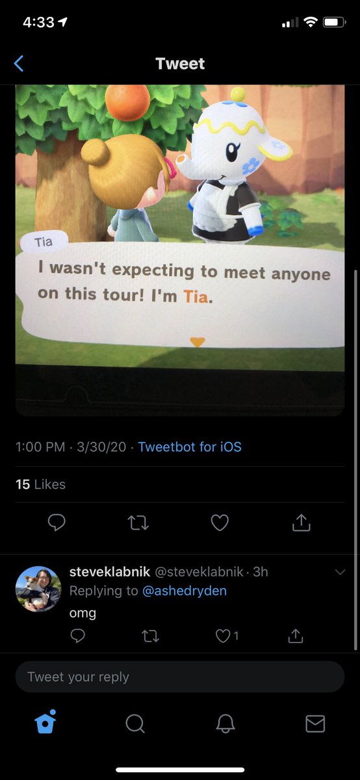
Task: View the 15 Likes list
Action: point(40,484)
